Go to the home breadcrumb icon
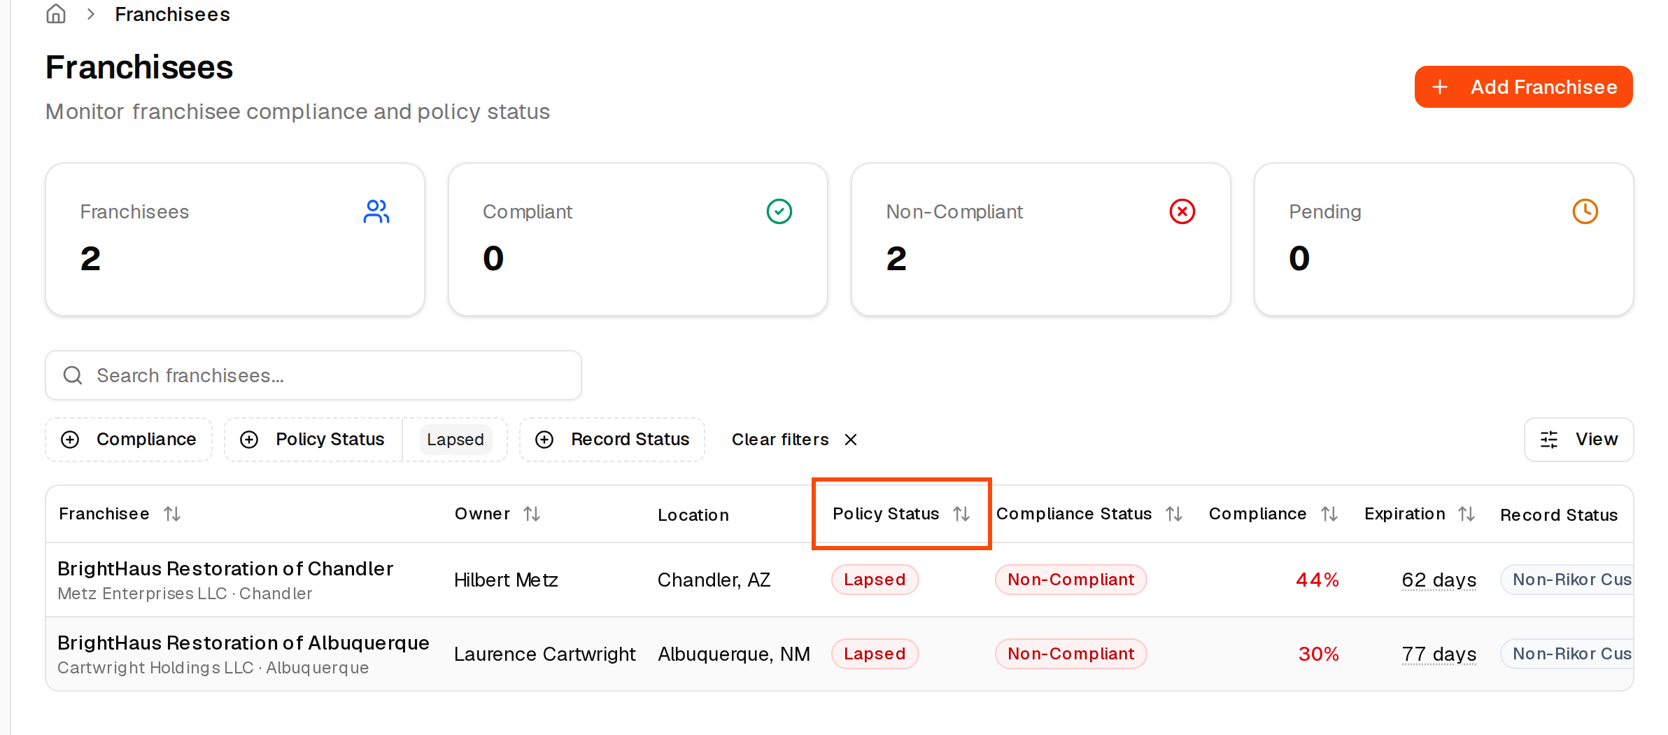 click(x=56, y=14)
